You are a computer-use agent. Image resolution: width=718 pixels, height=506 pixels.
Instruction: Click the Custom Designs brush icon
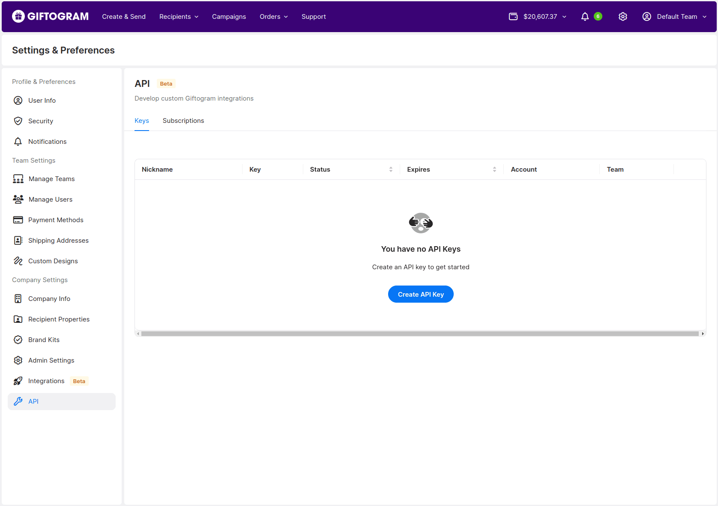18,261
